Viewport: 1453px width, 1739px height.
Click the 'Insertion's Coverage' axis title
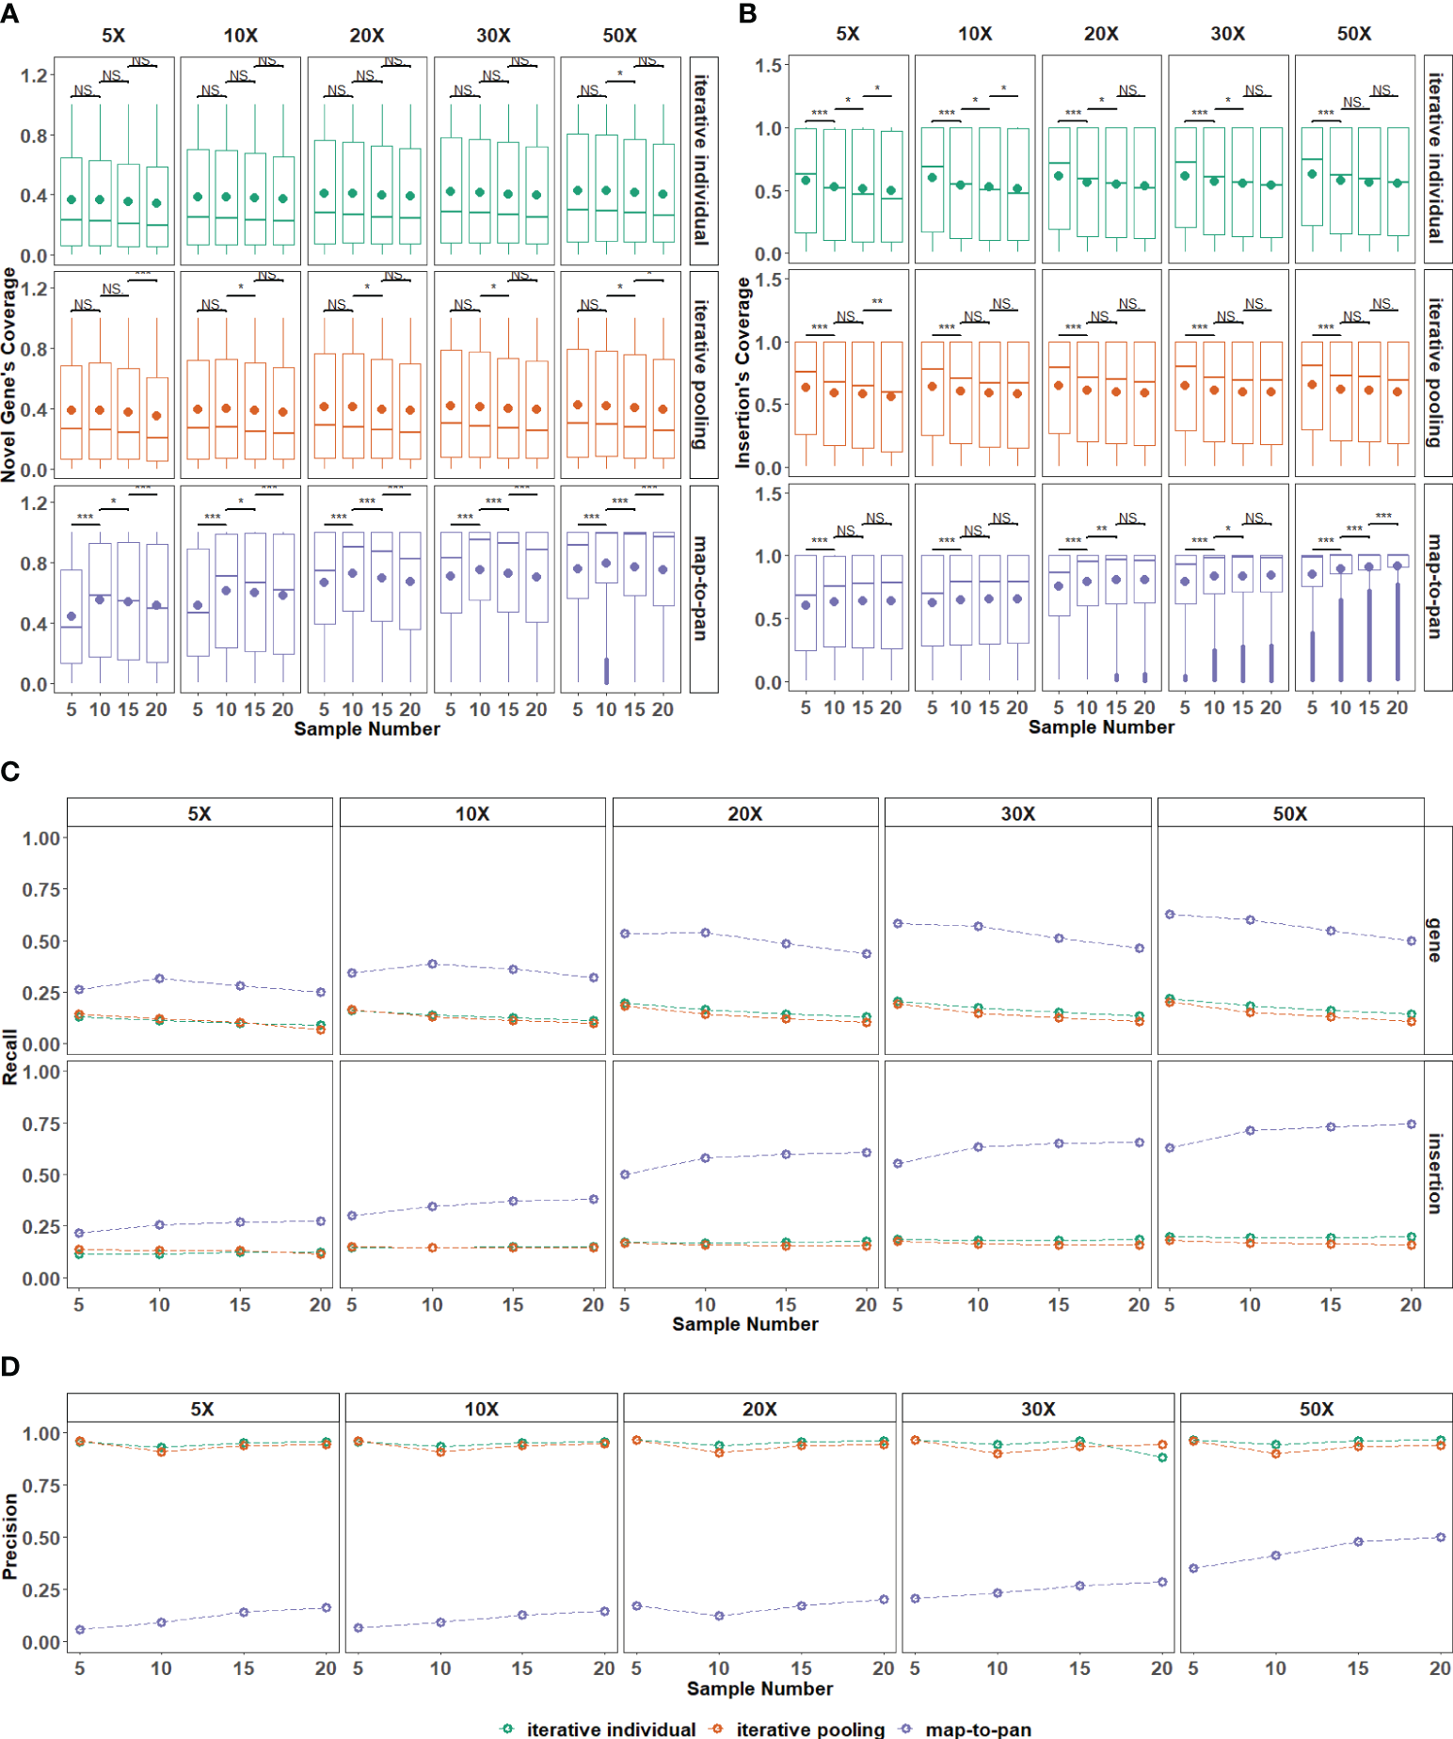point(743,373)
